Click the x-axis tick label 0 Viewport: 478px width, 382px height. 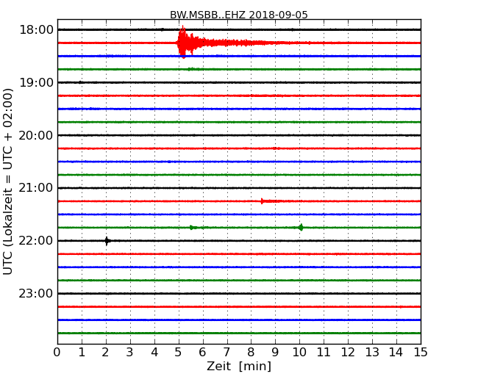tap(57, 352)
